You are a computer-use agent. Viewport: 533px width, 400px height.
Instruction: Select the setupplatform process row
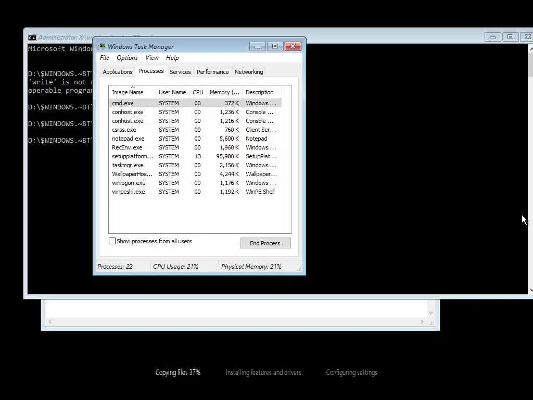[x=195, y=156]
